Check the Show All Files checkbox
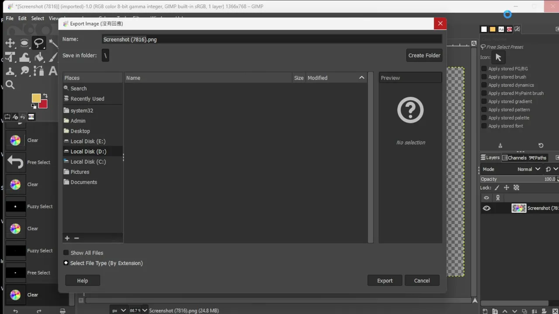559x314 pixels. 66,253
